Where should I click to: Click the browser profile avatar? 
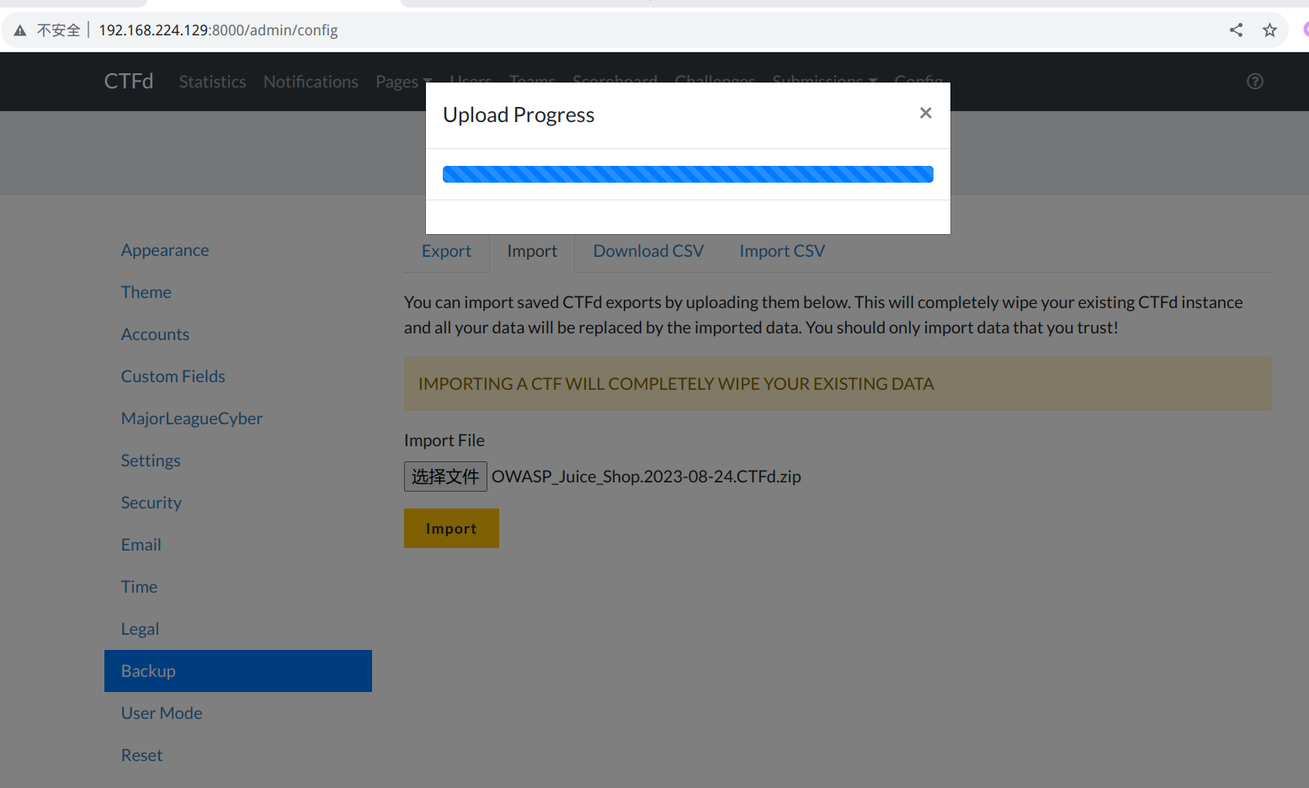(1305, 29)
